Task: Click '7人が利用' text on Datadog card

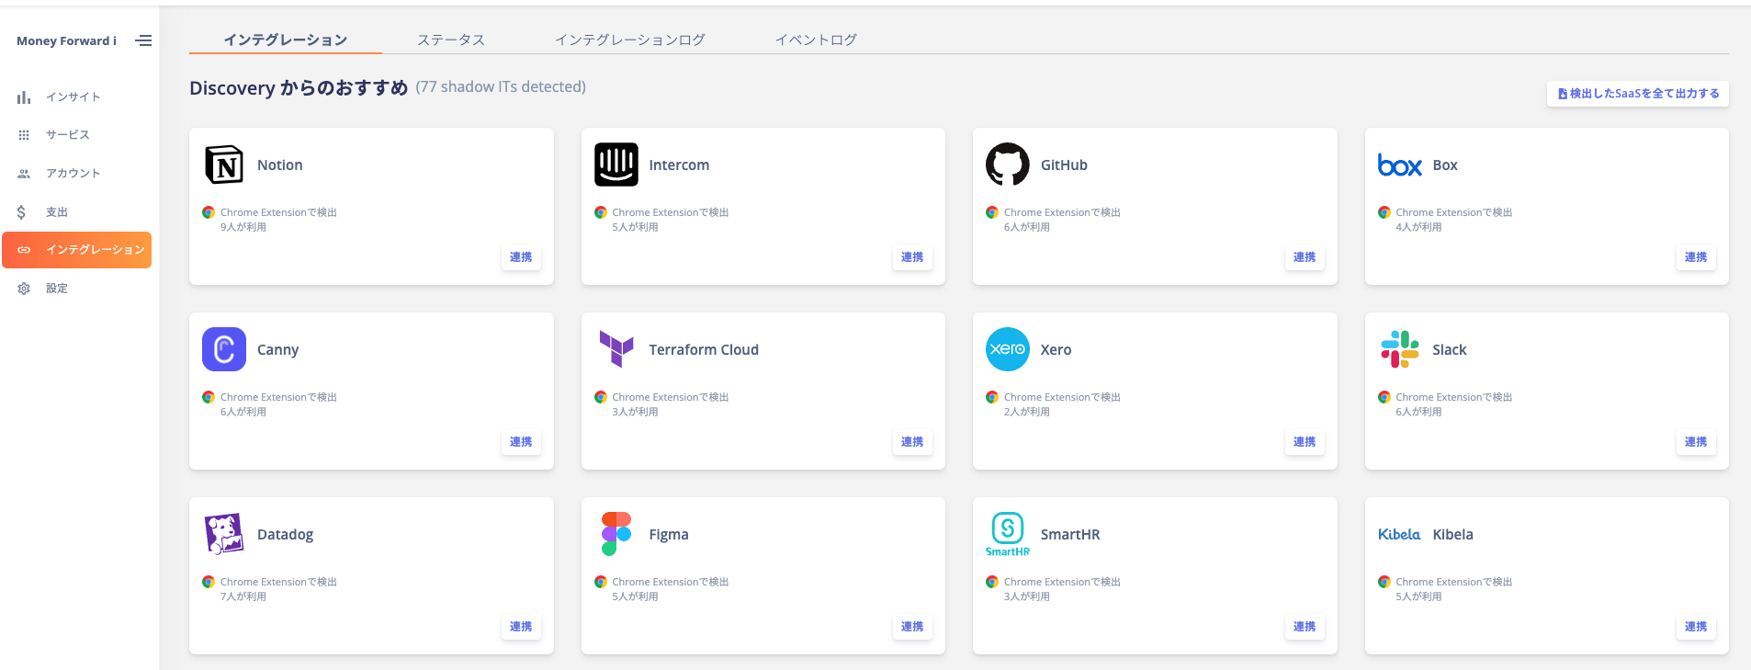Action: [x=243, y=596]
